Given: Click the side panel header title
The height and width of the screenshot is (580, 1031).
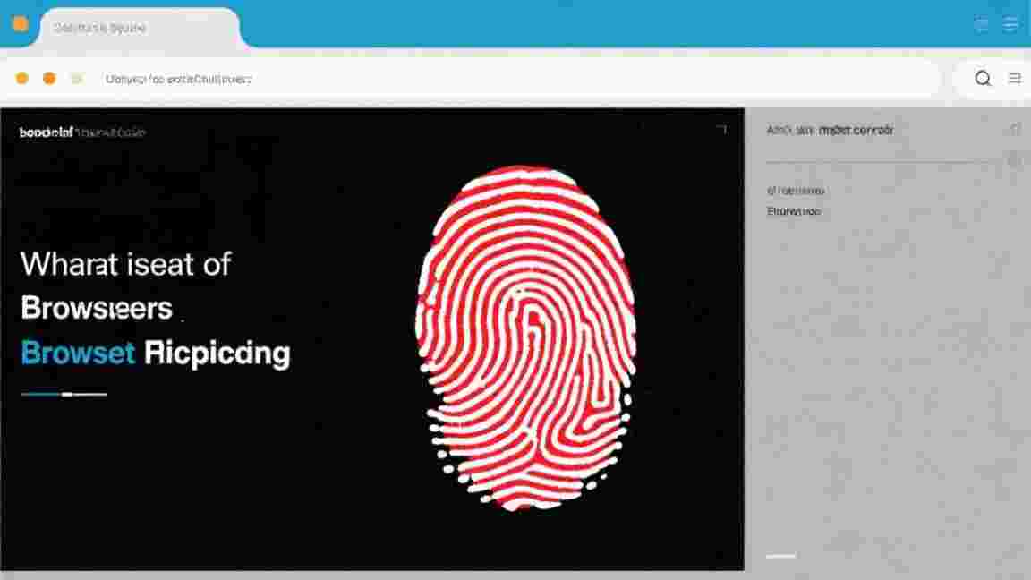Looking at the screenshot, I should point(830,130).
